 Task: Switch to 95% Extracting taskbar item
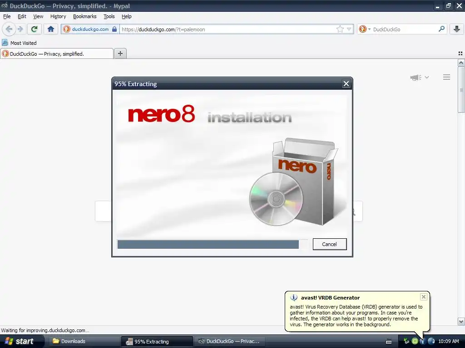coord(157,342)
